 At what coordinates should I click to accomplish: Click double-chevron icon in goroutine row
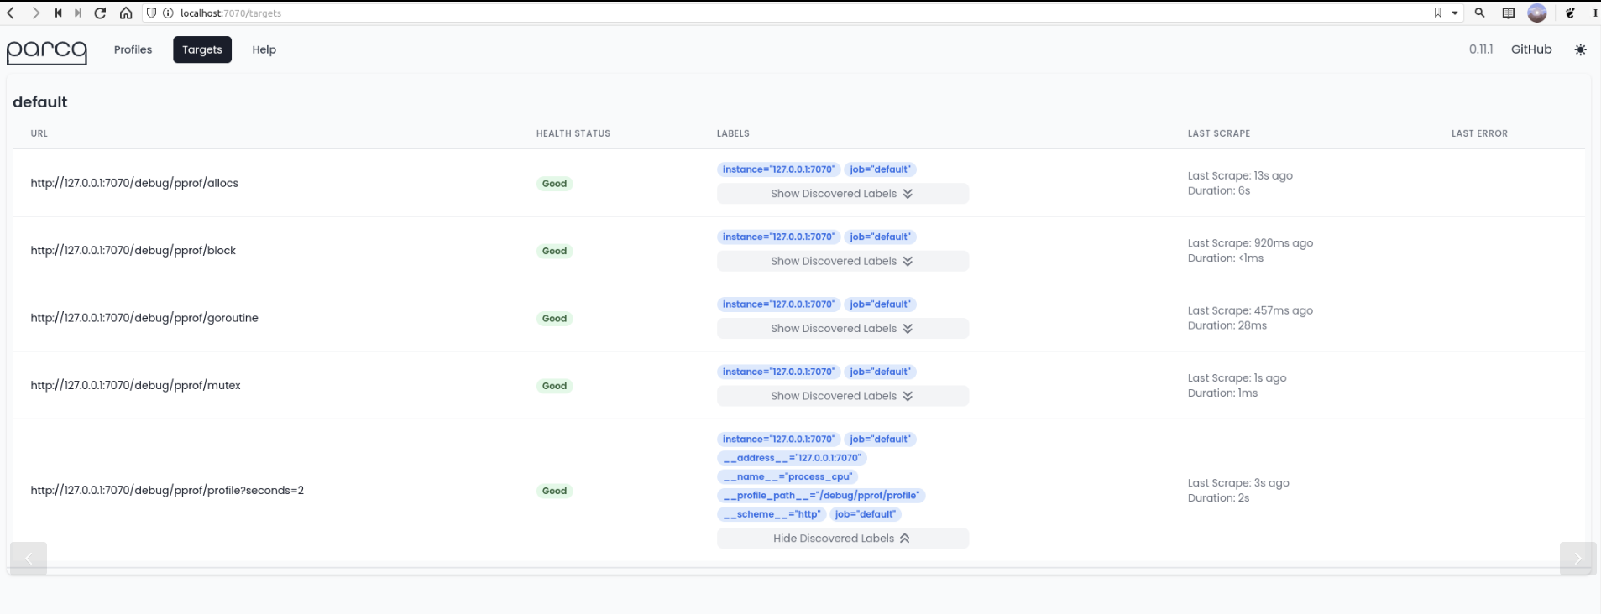[908, 329]
